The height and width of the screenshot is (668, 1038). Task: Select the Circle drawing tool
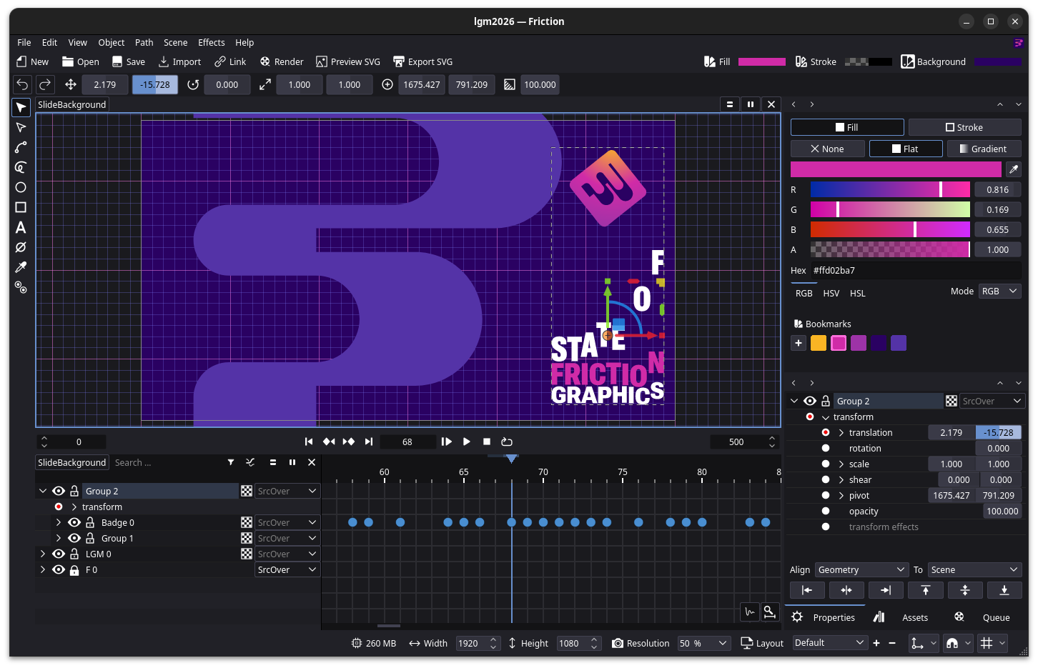coord(21,187)
